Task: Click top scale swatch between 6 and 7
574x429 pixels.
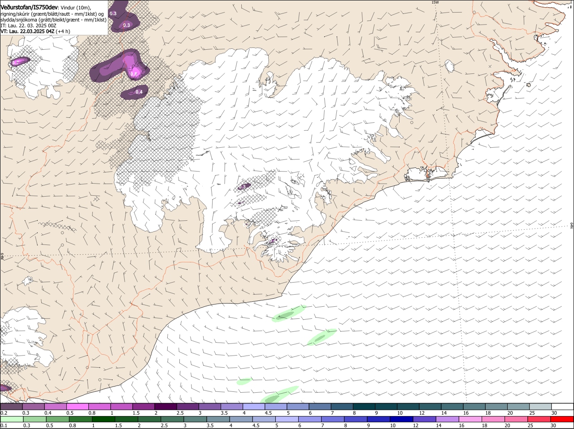Action: 319,407
